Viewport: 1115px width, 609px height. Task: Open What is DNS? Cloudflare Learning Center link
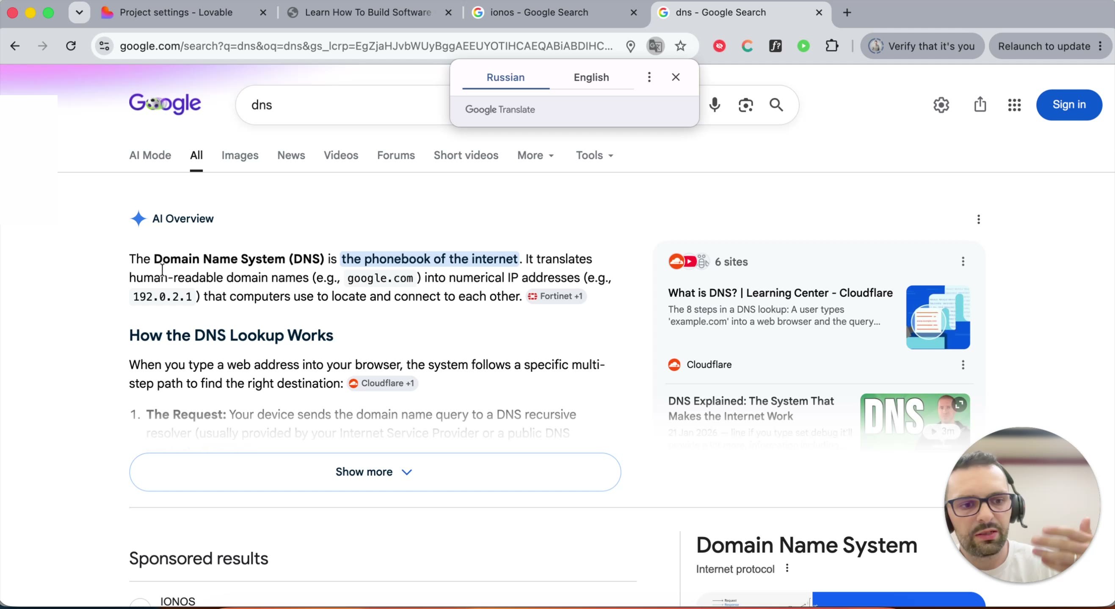coord(780,293)
